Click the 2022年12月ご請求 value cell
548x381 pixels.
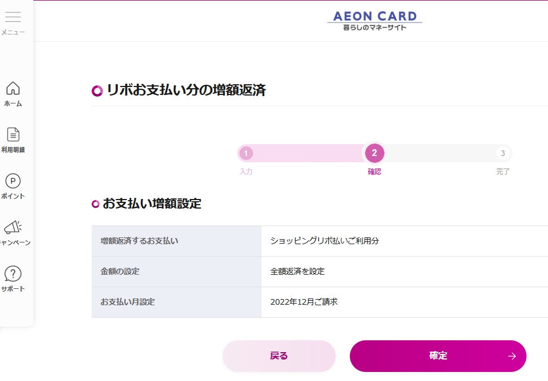(304, 302)
